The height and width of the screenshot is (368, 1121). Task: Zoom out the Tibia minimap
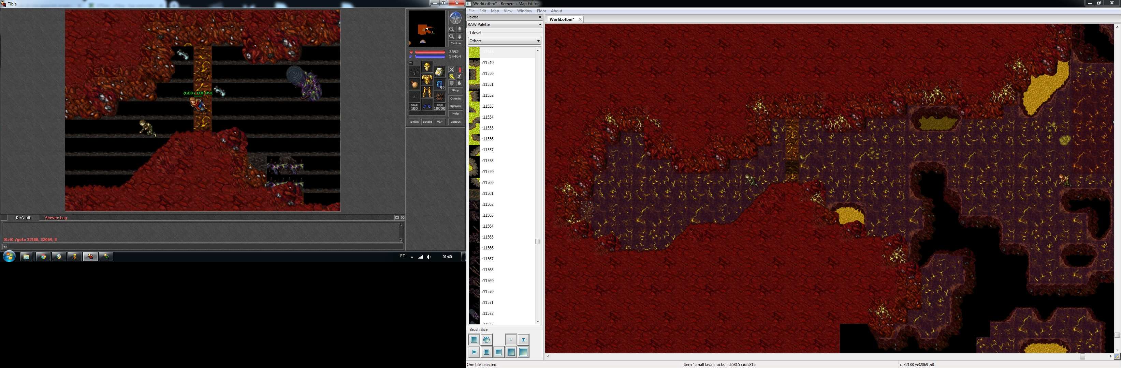(452, 30)
